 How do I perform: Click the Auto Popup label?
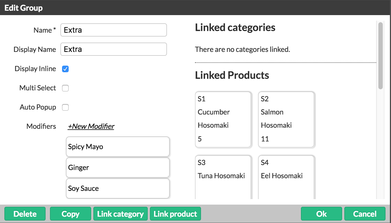(38, 107)
